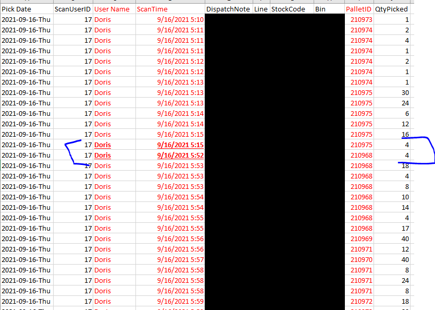Click QtyPicked 24 for pallet 210971
This screenshot has height=310, width=435.
(x=392, y=281)
